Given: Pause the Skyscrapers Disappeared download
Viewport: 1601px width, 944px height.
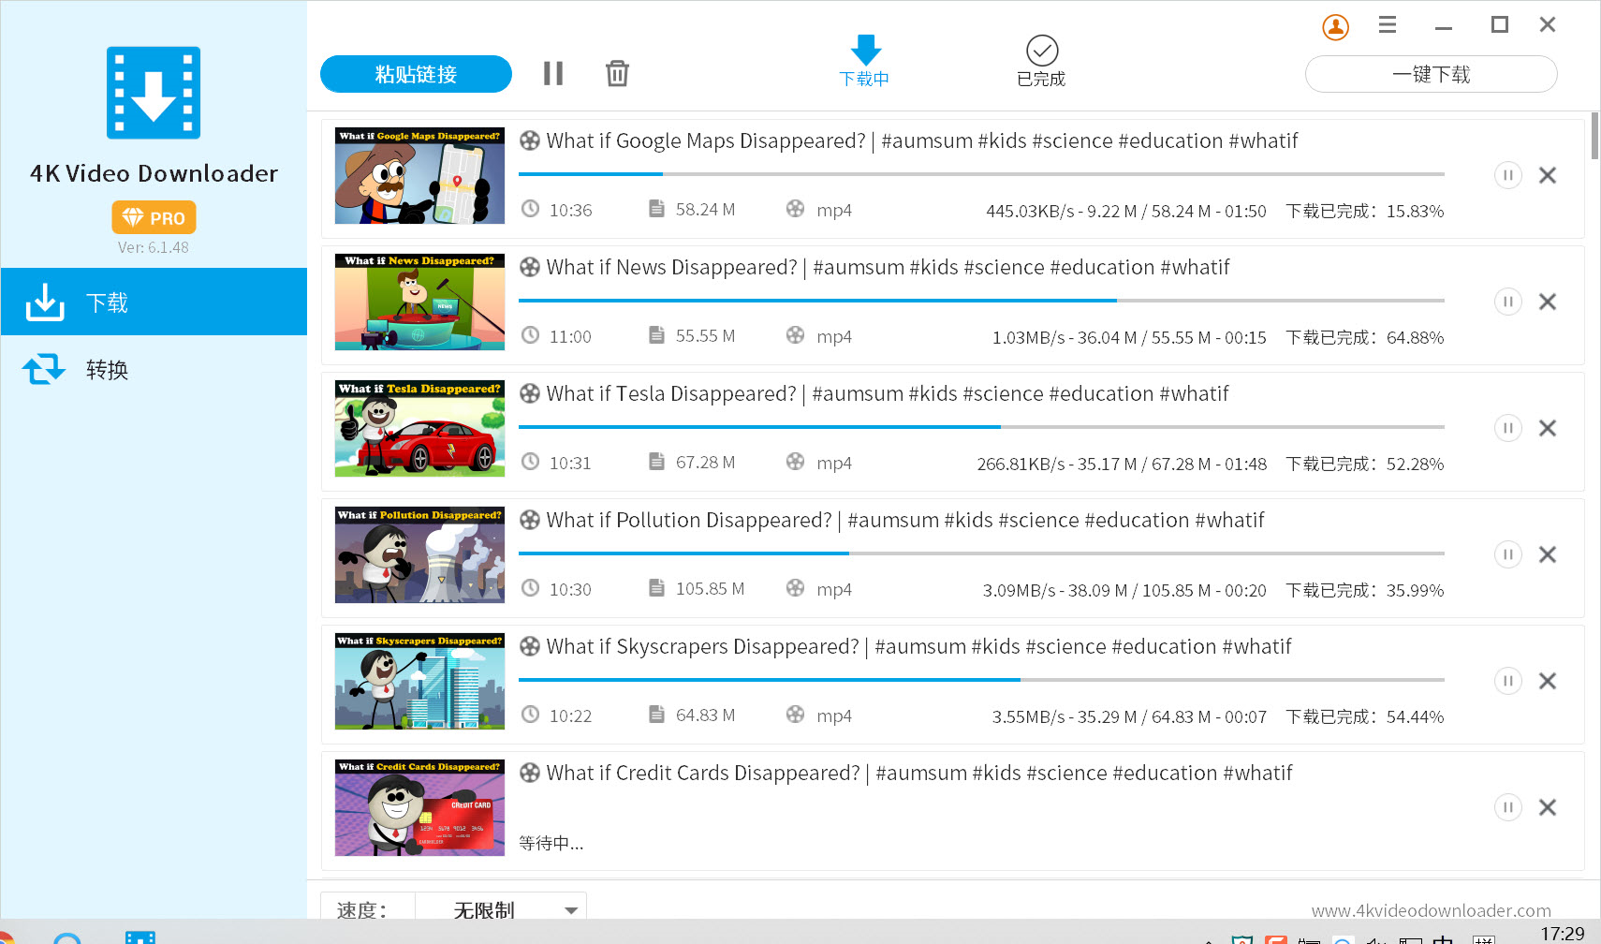Looking at the screenshot, I should [x=1507, y=681].
